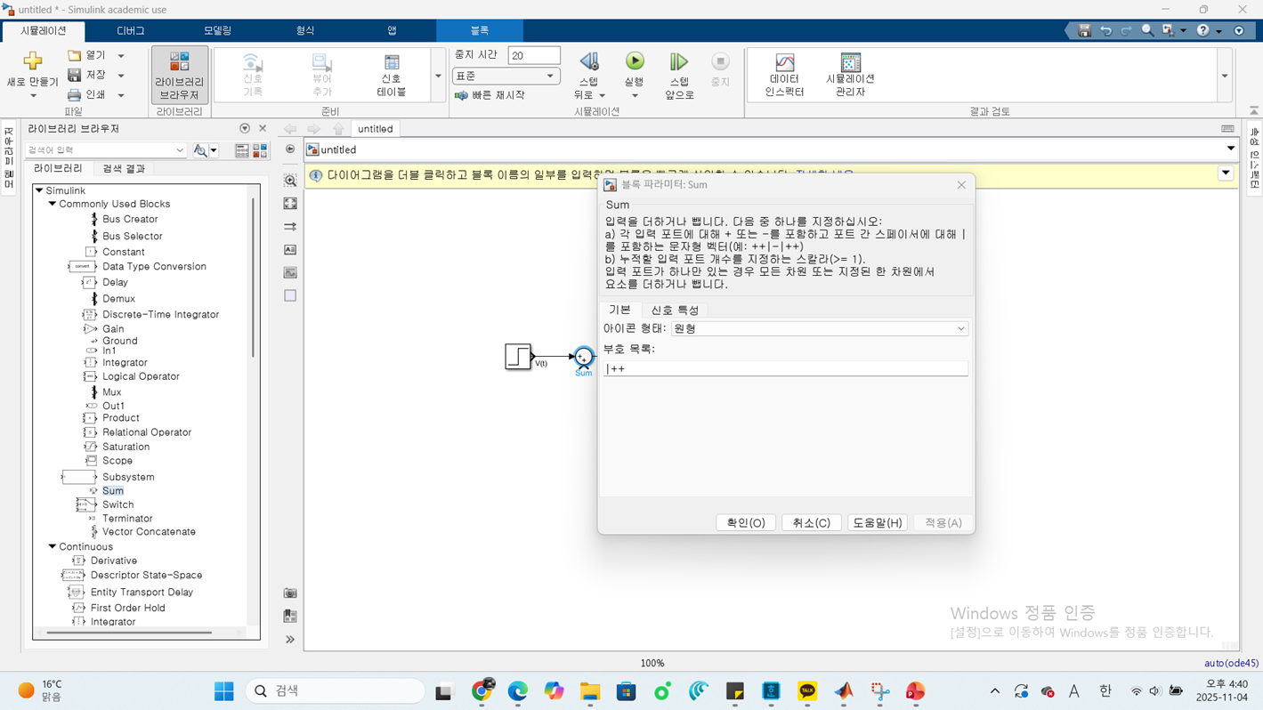The width and height of the screenshot is (1263, 710).
Task: Switch library browser to list view icon
Action: click(x=242, y=151)
